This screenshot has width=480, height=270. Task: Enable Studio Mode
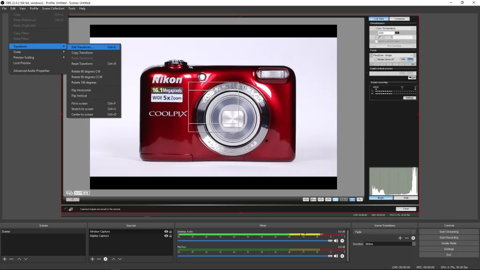[x=448, y=243]
